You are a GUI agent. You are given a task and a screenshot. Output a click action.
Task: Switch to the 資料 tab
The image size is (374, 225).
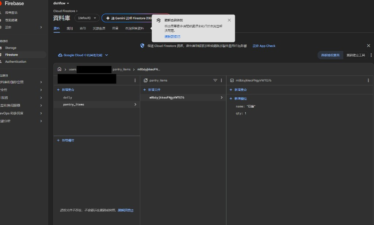[x=57, y=28]
